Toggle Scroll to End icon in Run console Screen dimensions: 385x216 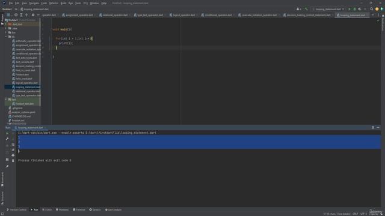(13, 150)
